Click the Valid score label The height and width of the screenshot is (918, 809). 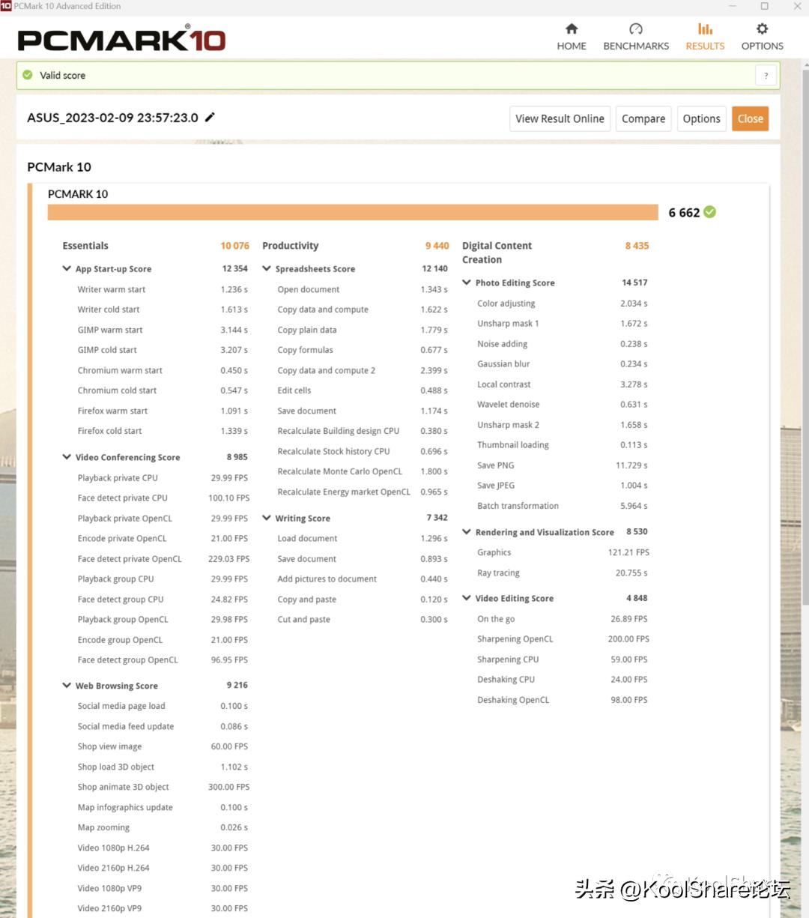pos(63,76)
